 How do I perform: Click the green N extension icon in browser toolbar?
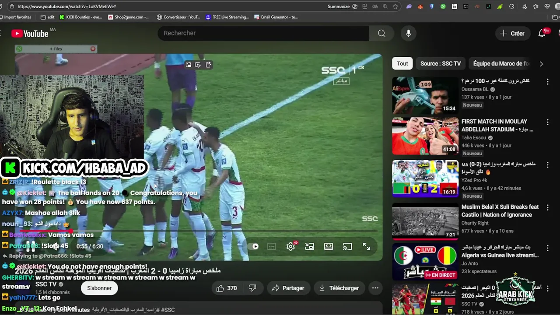point(443,7)
